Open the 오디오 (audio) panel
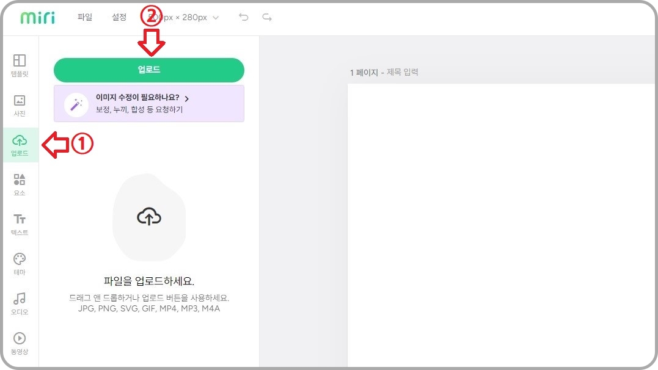The height and width of the screenshot is (370, 658). (x=19, y=303)
